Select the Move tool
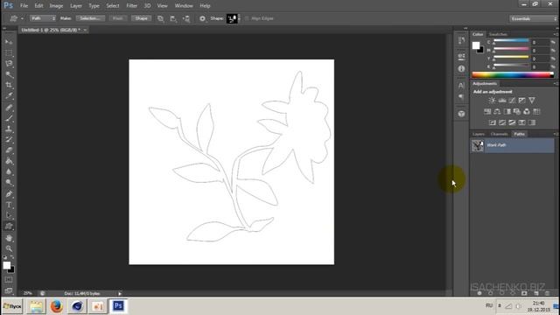 point(9,42)
